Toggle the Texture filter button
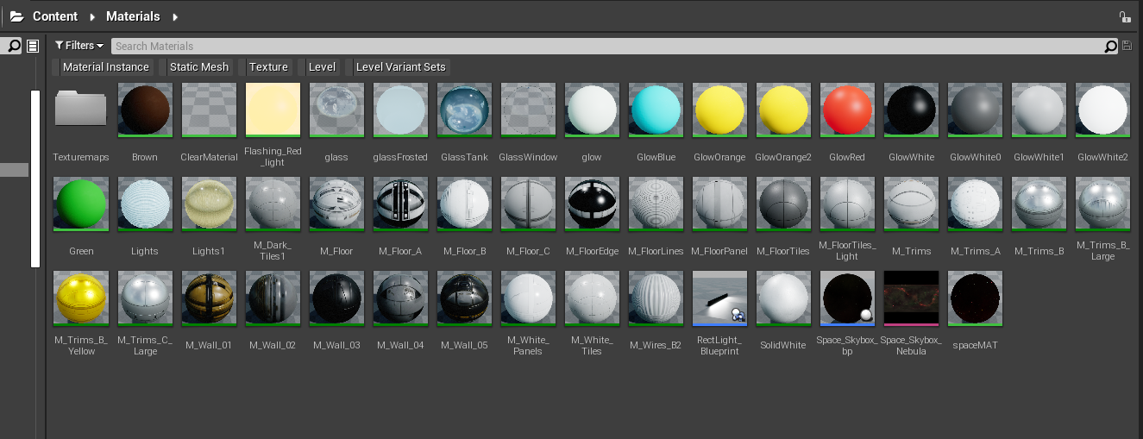The width and height of the screenshot is (1143, 439). (x=267, y=67)
